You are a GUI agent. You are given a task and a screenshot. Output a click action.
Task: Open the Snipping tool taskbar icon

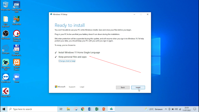(76, 109)
